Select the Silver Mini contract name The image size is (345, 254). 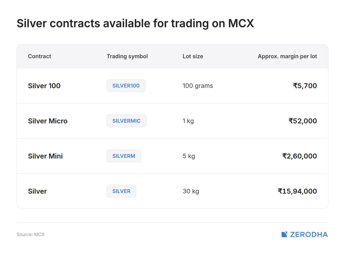pos(45,156)
